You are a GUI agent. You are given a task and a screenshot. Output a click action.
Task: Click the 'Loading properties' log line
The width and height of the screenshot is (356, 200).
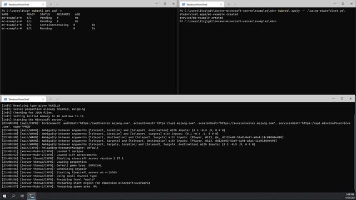44,162
